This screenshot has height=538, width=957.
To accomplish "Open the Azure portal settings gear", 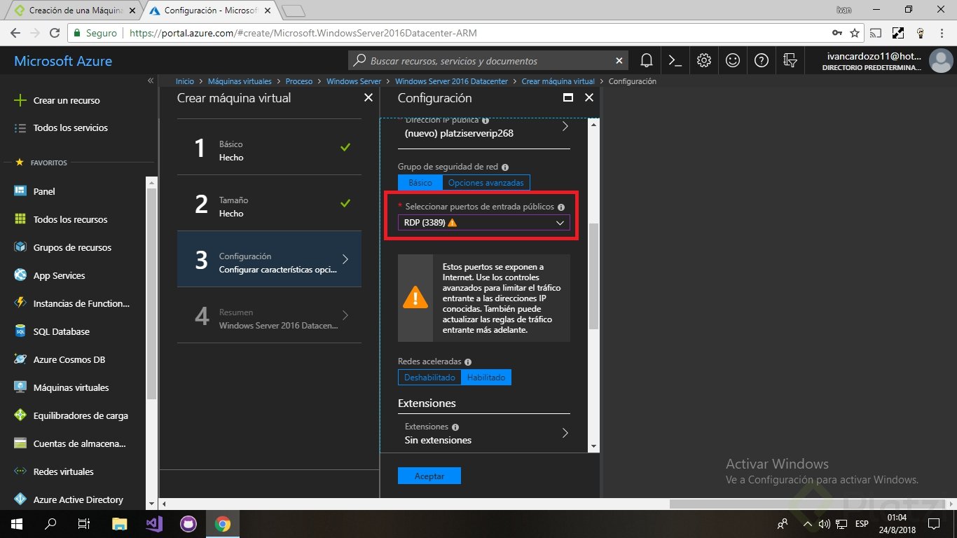I will coord(704,61).
